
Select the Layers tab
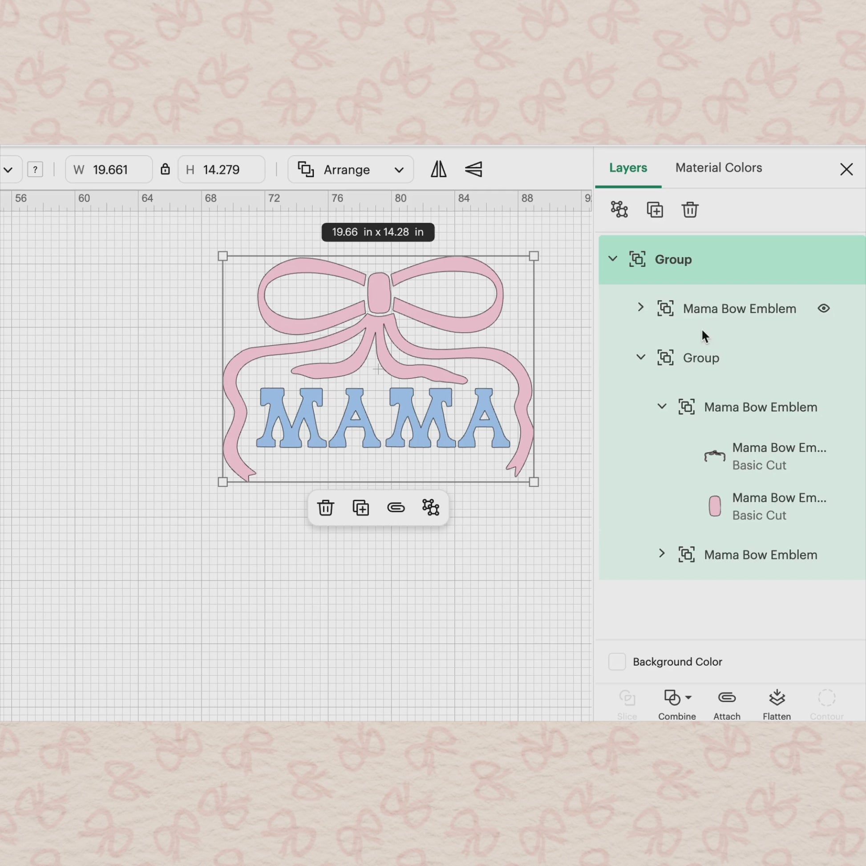point(627,168)
